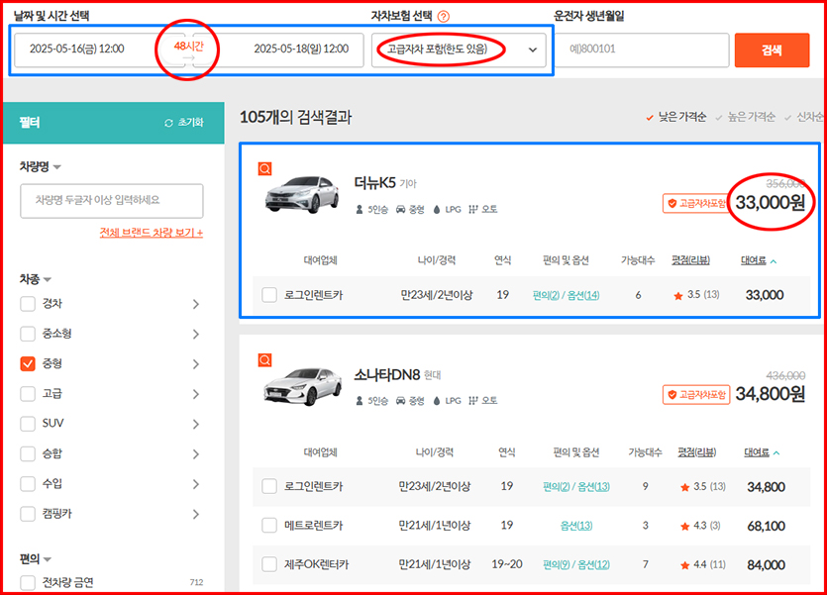Click the magnifier icon on the 더뉴K5 card

pos(264,168)
